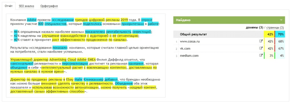The width and height of the screenshot is (292, 104).
Task: Switch to страницы (3) view
Action: click(275, 28)
